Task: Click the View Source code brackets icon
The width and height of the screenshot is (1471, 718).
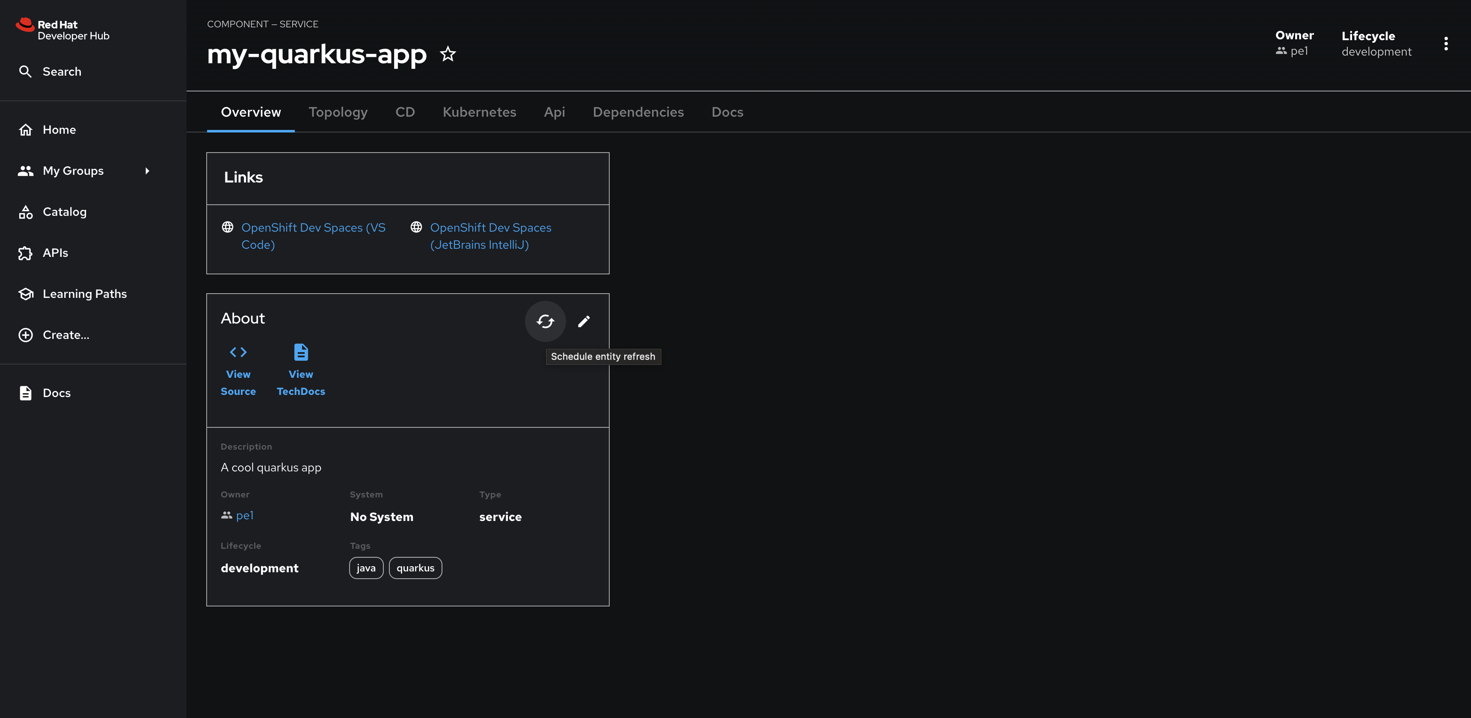Action: [238, 352]
